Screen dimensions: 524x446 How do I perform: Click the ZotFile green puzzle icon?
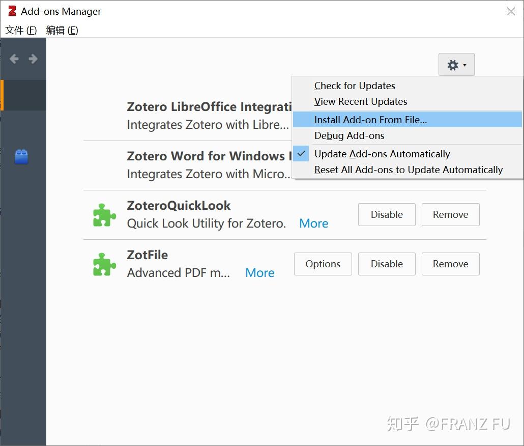tap(104, 264)
